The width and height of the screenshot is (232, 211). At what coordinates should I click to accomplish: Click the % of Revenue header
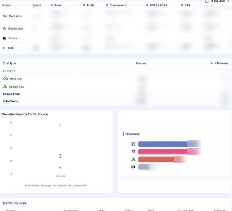219,63
